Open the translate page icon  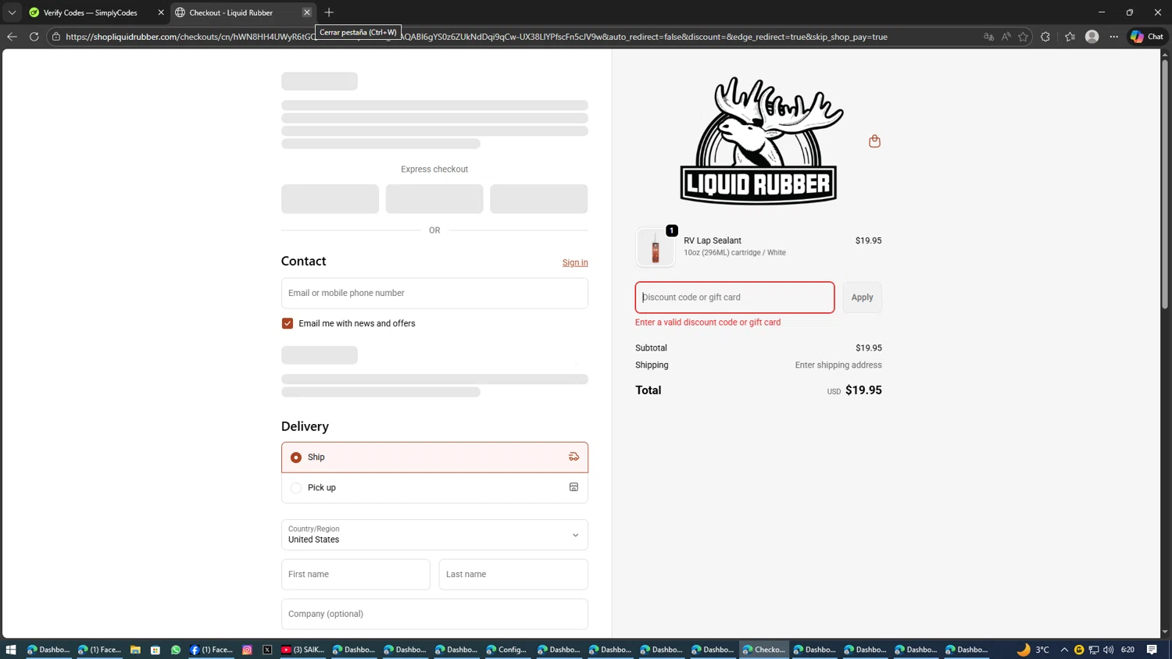(988, 37)
